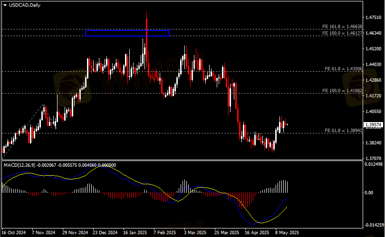The width and height of the screenshot is (385, 237).
Task: Click the FE 61.8 = 1.43506 label
Action: point(343,69)
